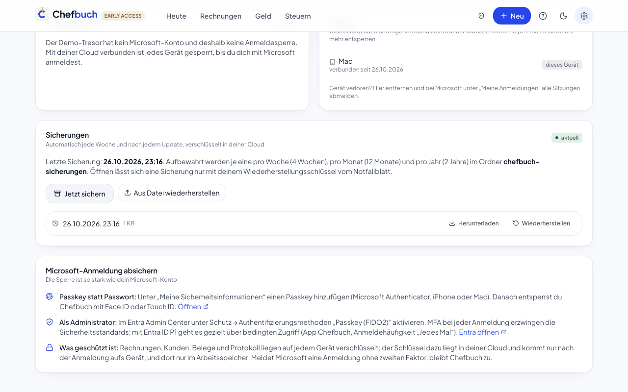Start a backup with Jetzt sichern
The height and width of the screenshot is (392, 628).
(79, 194)
